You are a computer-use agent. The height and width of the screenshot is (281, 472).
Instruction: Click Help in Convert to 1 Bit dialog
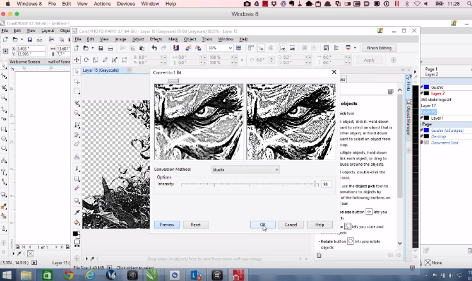click(x=319, y=225)
